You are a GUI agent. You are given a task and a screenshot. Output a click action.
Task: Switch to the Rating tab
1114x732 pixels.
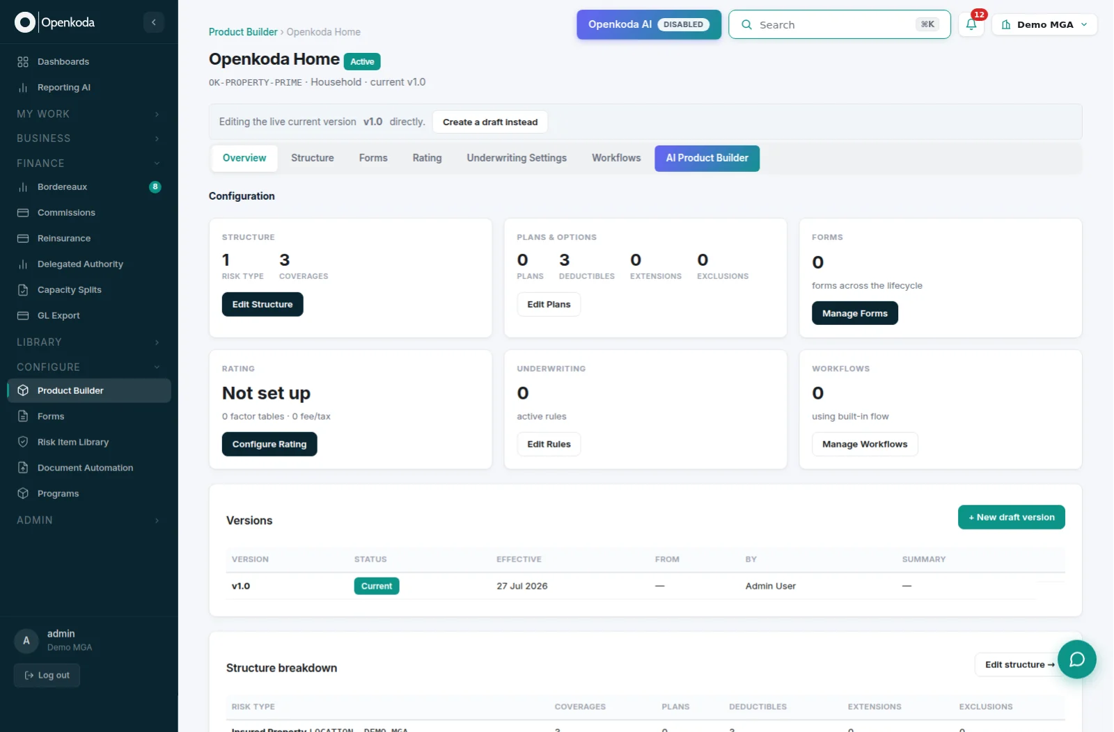(x=427, y=159)
